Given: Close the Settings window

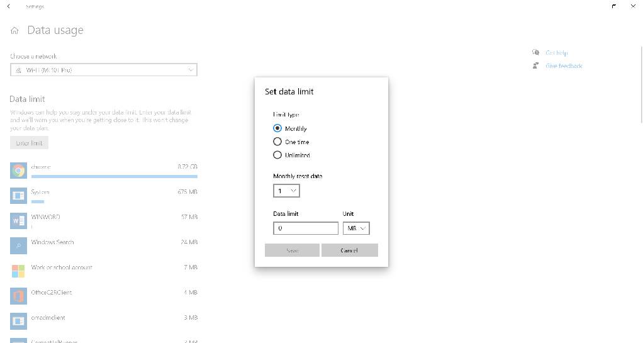Looking at the screenshot, I should coord(633,6).
